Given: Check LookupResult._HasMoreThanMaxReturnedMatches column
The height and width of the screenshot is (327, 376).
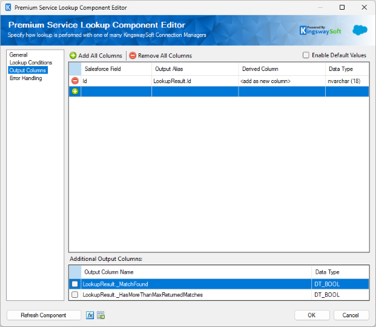Looking at the screenshot, I should 75,295.
